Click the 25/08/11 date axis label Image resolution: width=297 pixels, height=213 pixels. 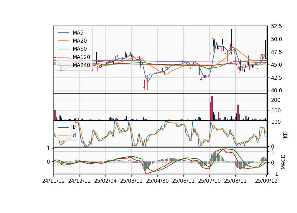click(235, 181)
